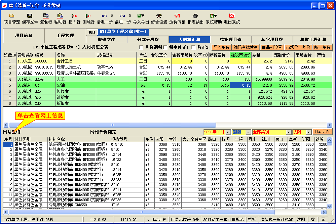Viewport: 336px width, 224px height.
Task: Open the 沈阳 city dropdown
Action: click(308, 132)
